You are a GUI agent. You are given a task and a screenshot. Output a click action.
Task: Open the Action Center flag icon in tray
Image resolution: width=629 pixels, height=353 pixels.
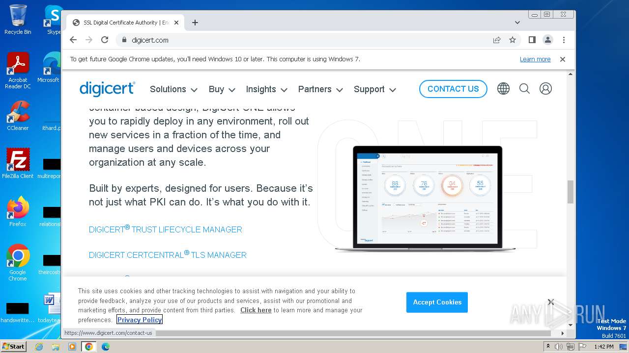coord(582,347)
